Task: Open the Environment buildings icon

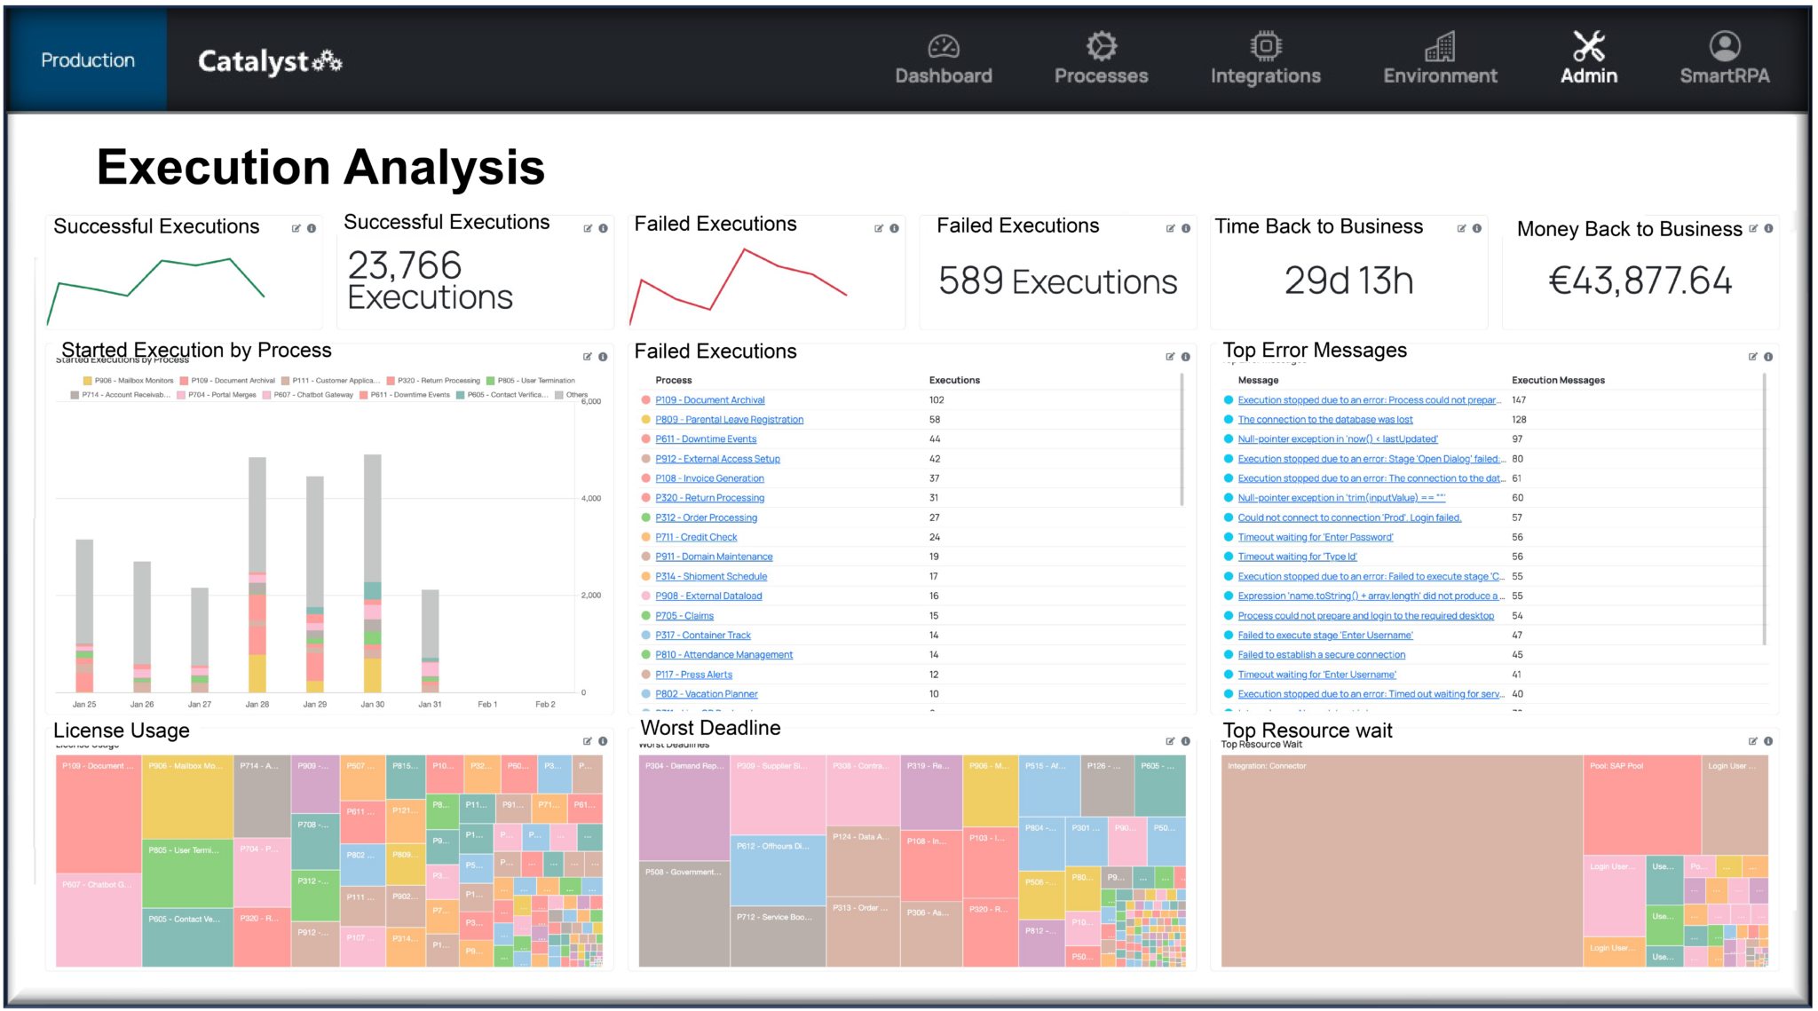Action: (1440, 46)
